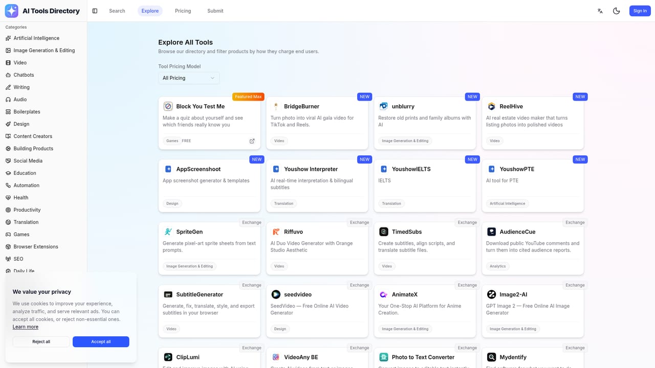Click the AppScreenshoot tool icon
Image resolution: width=655 pixels, height=368 pixels.
pyautogui.click(x=168, y=169)
